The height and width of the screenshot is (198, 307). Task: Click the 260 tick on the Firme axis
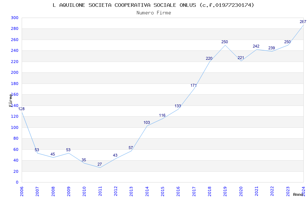(15, 40)
